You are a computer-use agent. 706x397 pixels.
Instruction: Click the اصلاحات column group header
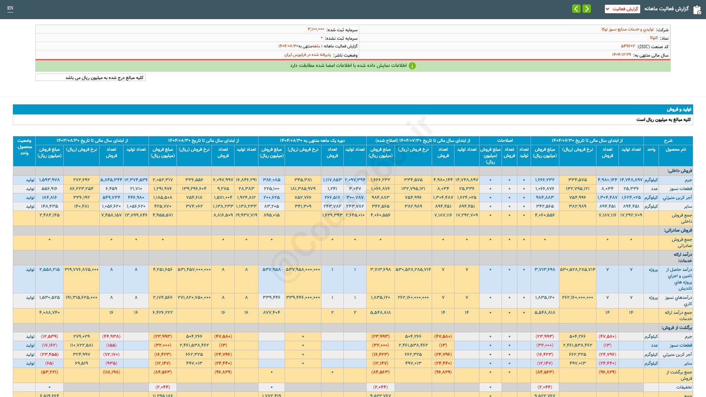point(504,140)
